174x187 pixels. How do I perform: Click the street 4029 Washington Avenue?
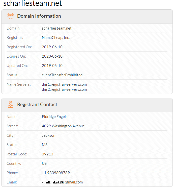[x=63, y=126]
